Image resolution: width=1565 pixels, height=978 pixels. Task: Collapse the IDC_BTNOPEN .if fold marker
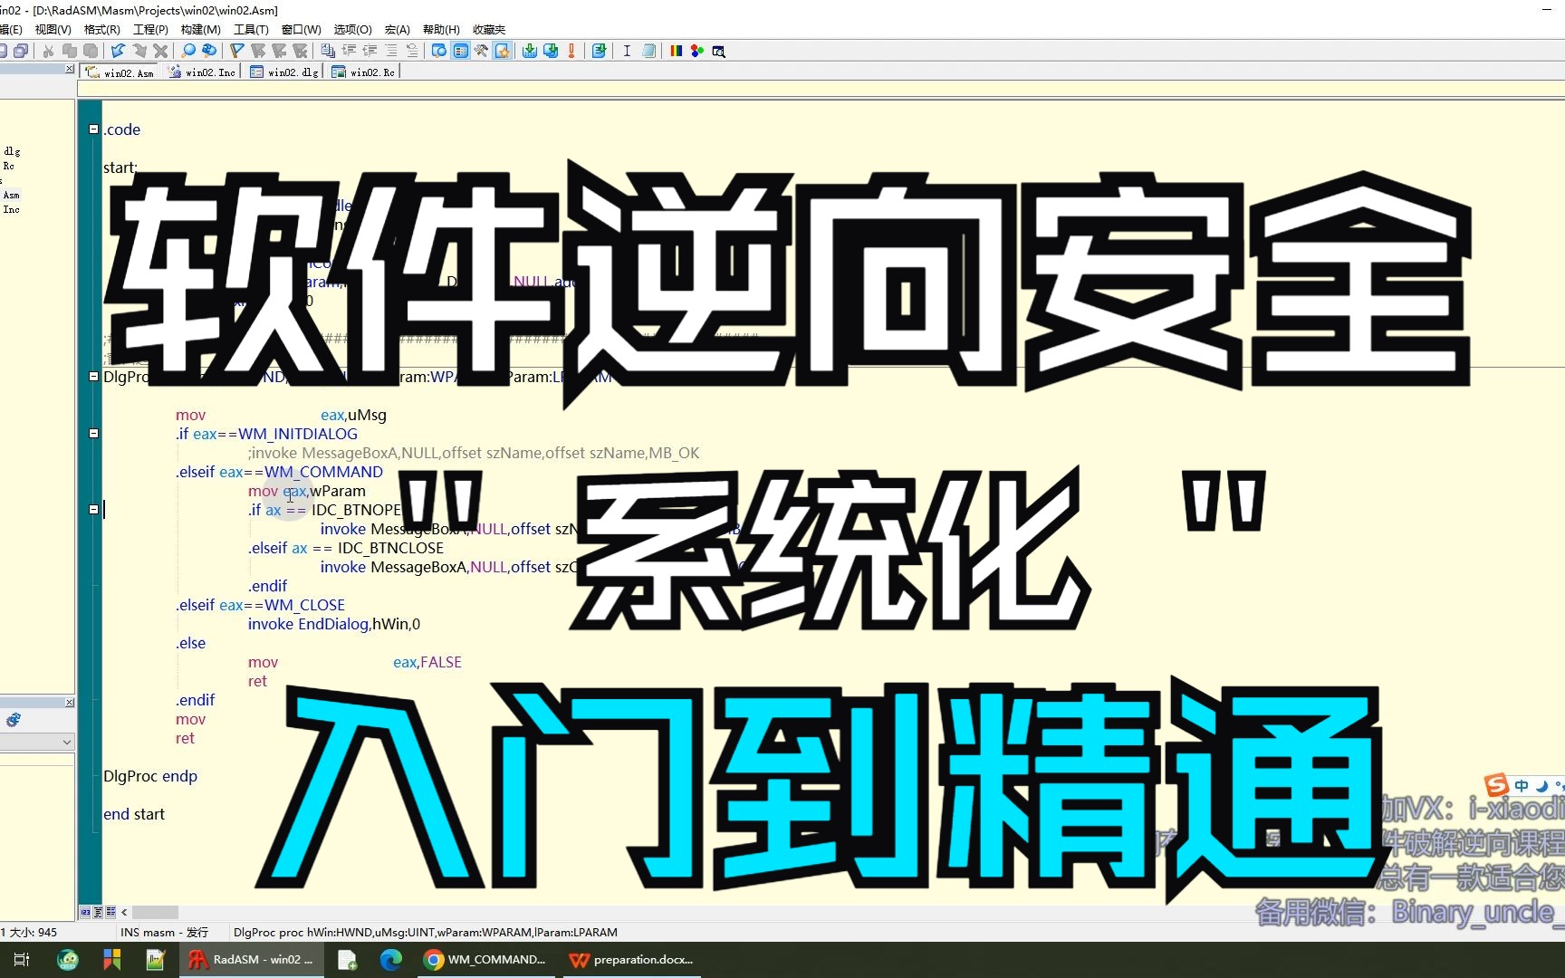pos(93,510)
